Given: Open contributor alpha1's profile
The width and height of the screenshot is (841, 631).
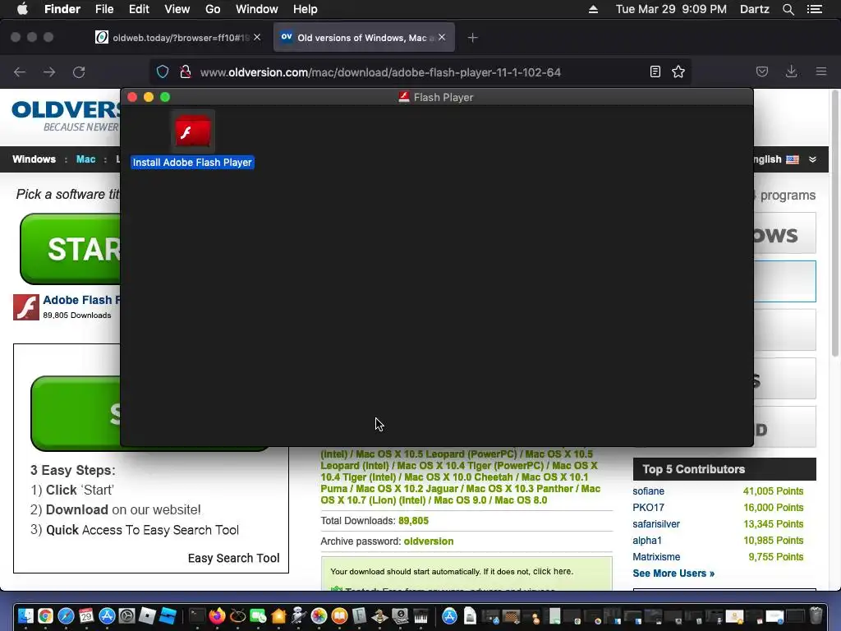Looking at the screenshot, I should 647,541.
